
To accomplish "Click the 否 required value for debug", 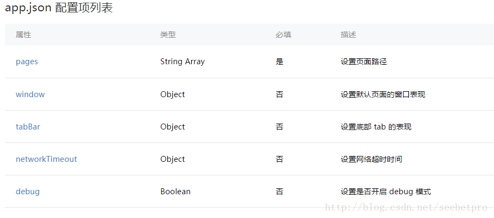I will (279, 192).
